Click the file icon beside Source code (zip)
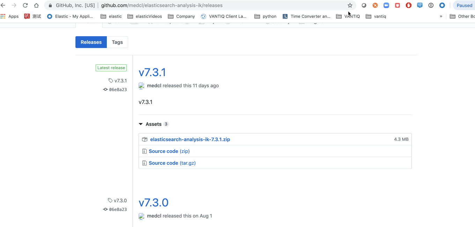475x227 pixels. 144,151
